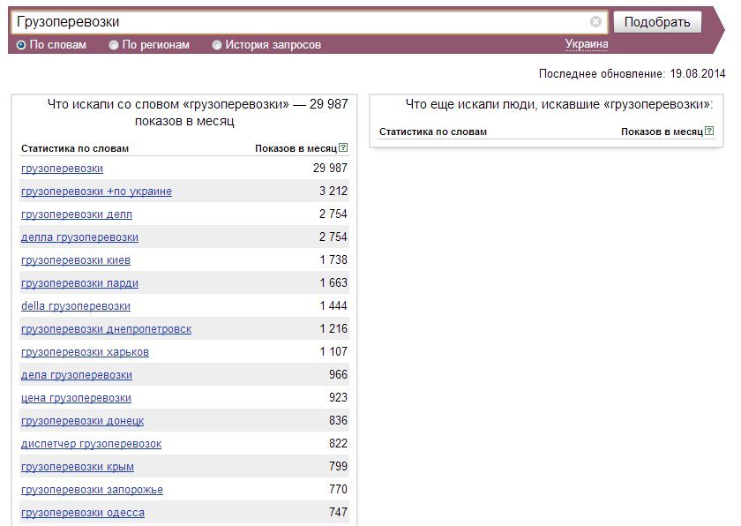Select the "грузоперевозки крым" link

point(78,467)
